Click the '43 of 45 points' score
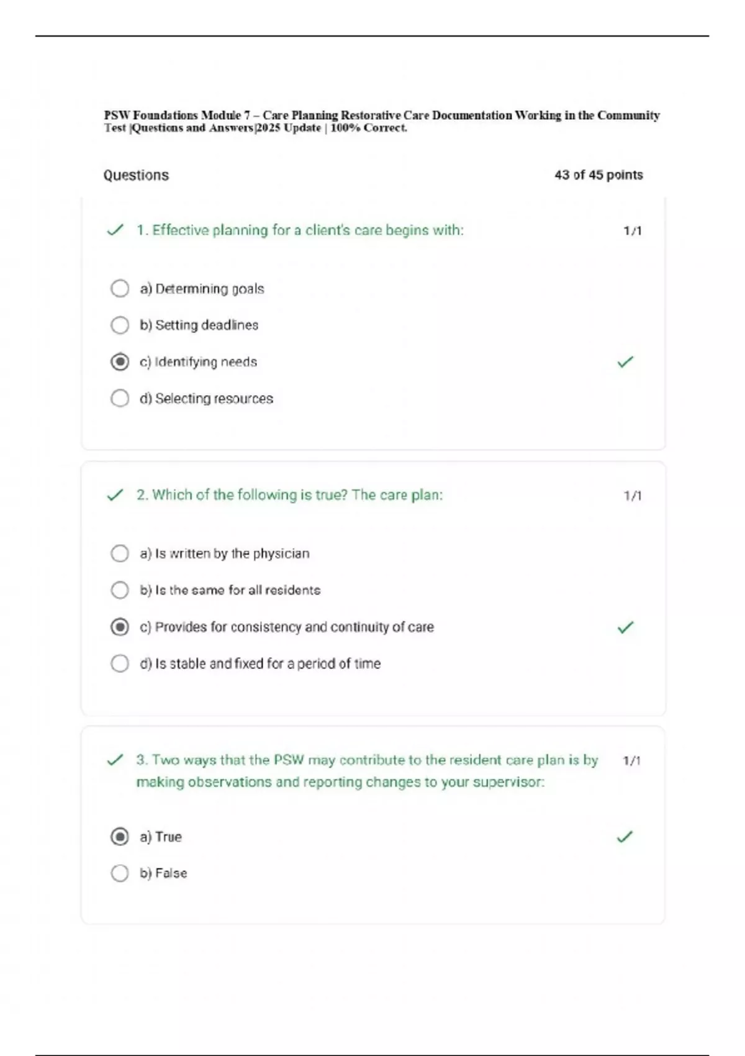The width and height of the screenshot is (745, 1056). click(x=598, y=175)
